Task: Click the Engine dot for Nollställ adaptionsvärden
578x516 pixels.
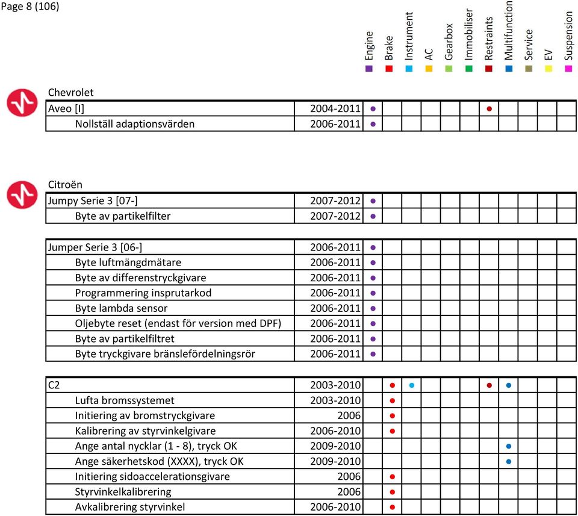Action: click(x=373, y=124)
